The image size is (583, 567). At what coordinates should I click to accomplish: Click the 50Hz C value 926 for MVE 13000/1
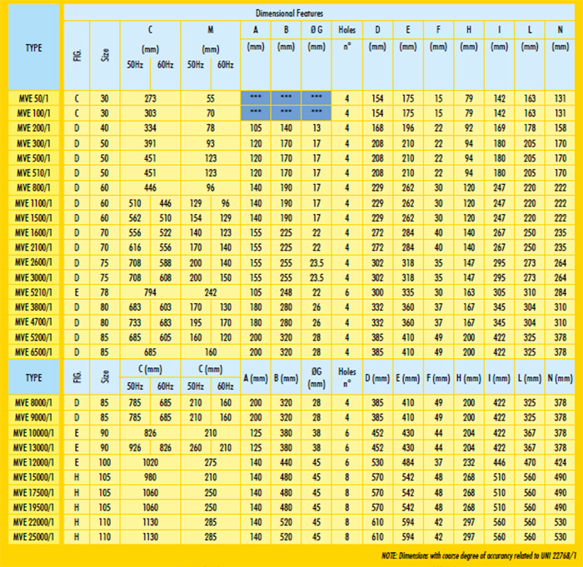coord(135,448)
